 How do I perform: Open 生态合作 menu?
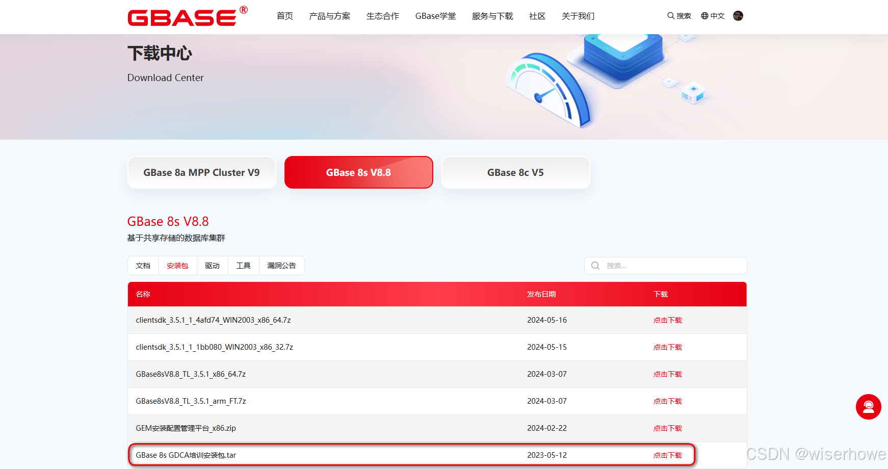point(383,16)
